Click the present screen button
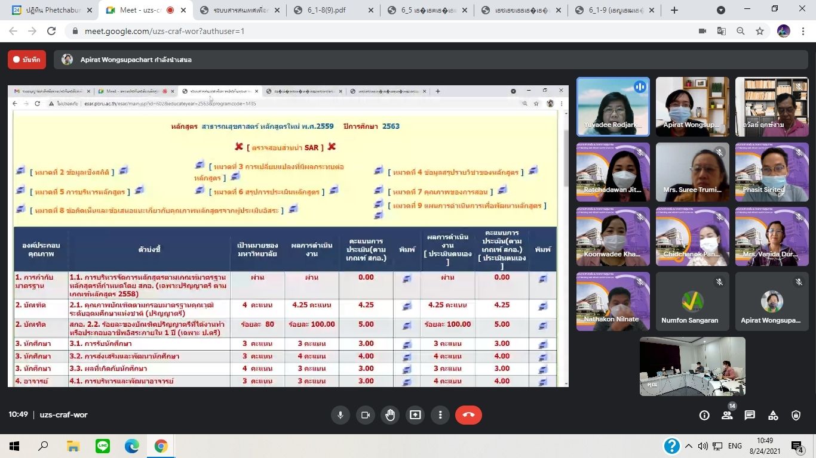816x458 pixels. [x=415, y=415]
